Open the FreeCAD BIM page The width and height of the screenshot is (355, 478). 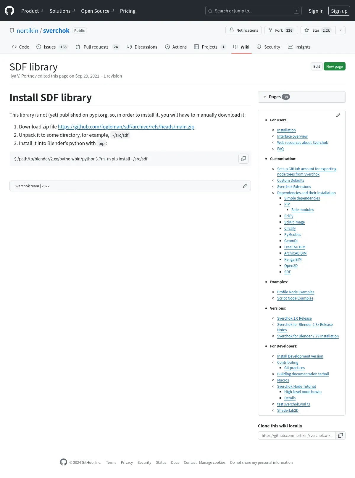pos(295,247)
